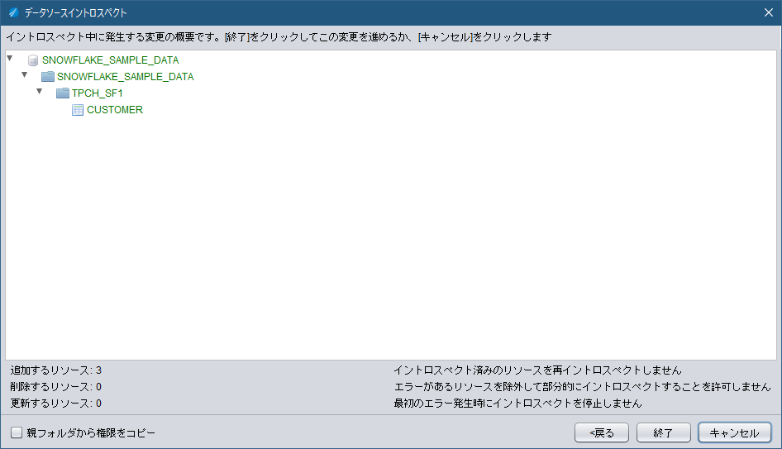
Task: Select the SNOWFLAKE_SAMPLE_DATA catalog folder label
Action: coord(125,77)
